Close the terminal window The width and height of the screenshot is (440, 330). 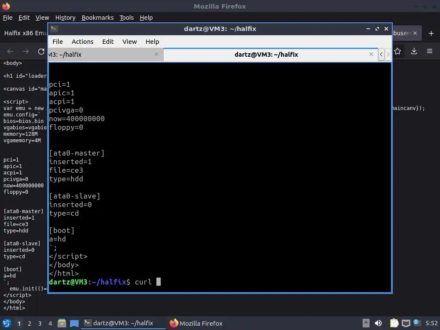(386, 29)
